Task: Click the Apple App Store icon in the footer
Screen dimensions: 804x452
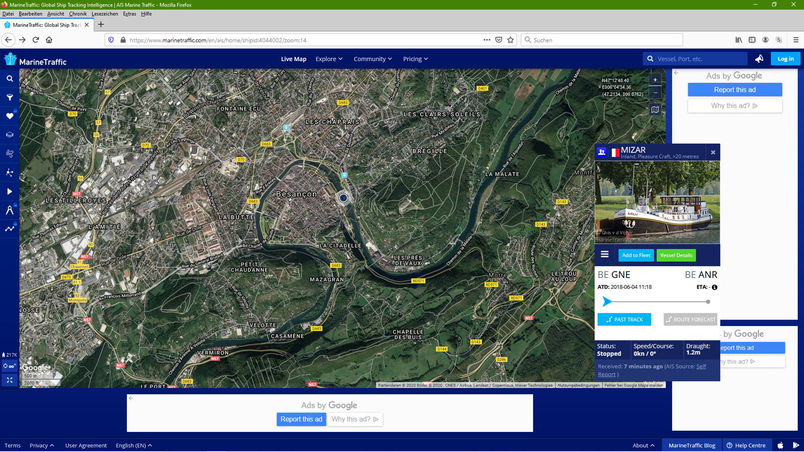Action: click(780, 445)
